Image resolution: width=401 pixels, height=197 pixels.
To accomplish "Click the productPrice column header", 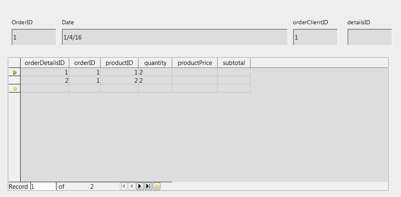I will point(195,63).
